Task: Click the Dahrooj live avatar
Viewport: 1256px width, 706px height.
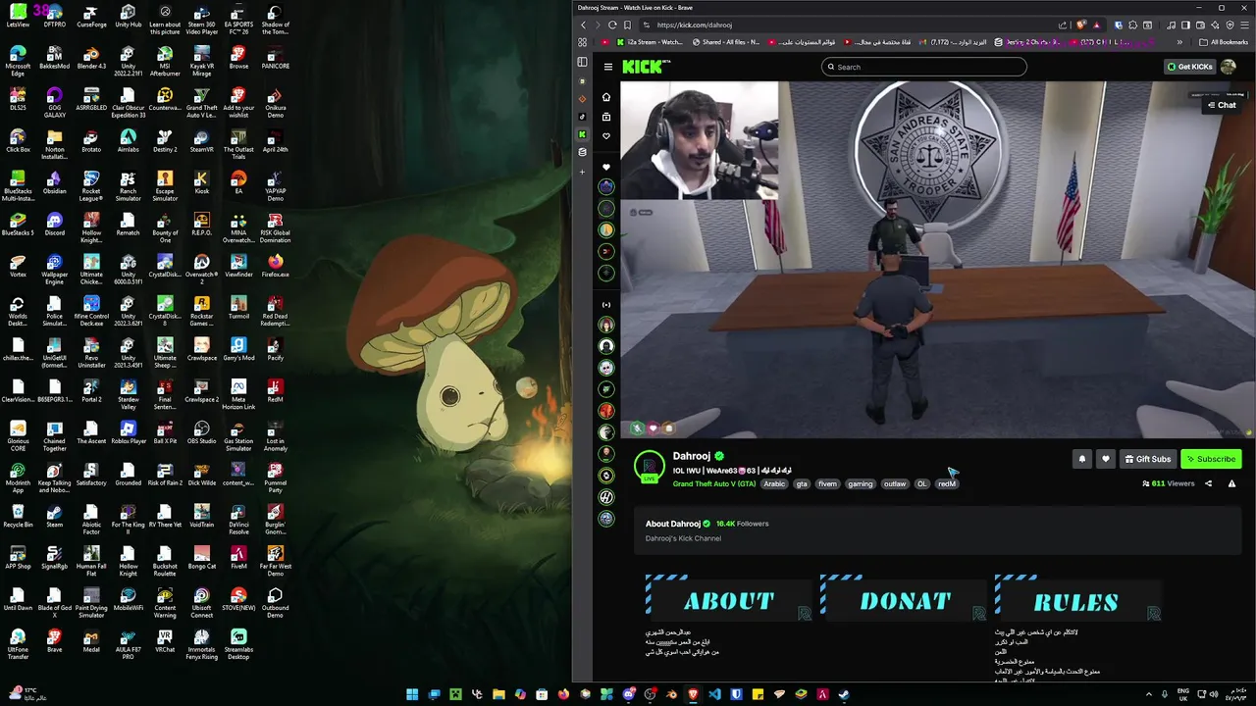Action: click(x=650, y=467)
